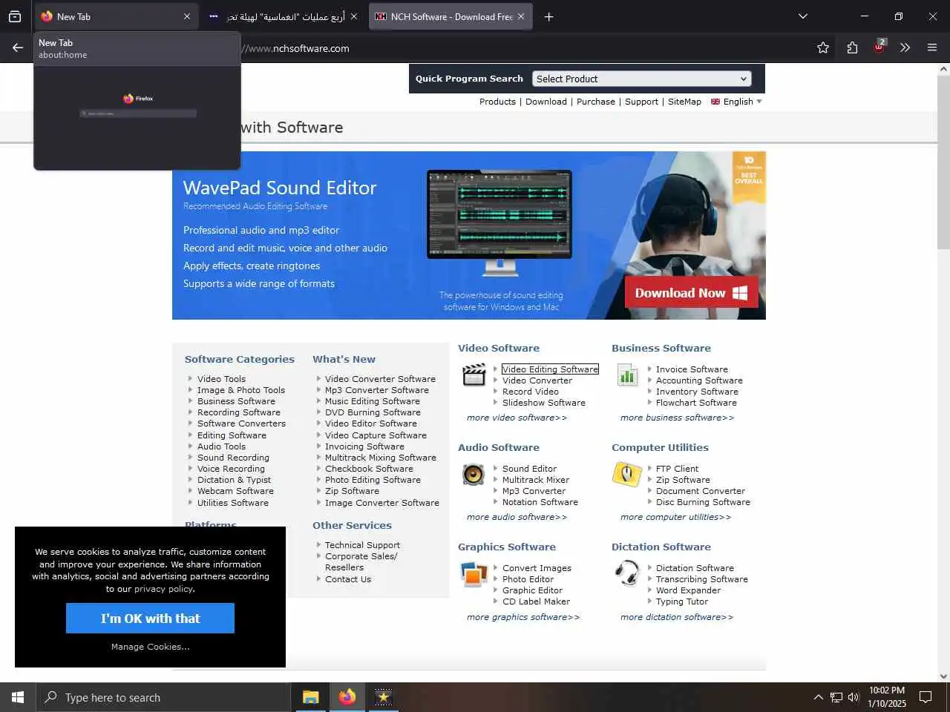The width and height of the screenshot is (950, 712).
Task: Open the Support menu link
Action: point(641,102)
